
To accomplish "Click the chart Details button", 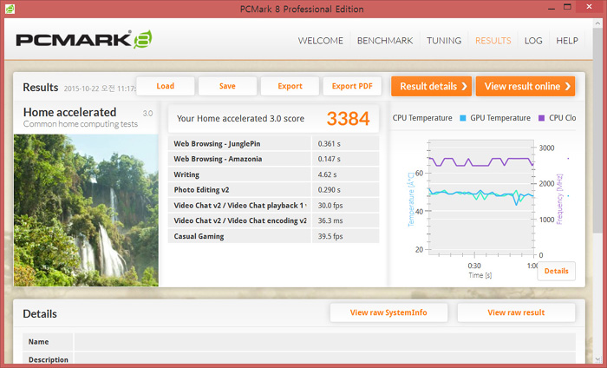I will coord(556,271).
